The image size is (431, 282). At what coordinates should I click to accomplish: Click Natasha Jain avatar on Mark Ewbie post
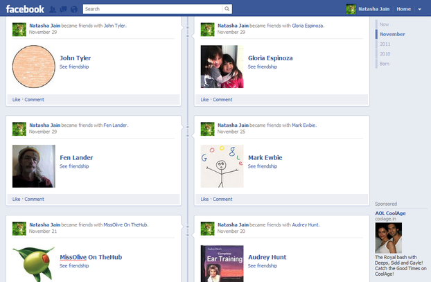[x=207, y=129]
